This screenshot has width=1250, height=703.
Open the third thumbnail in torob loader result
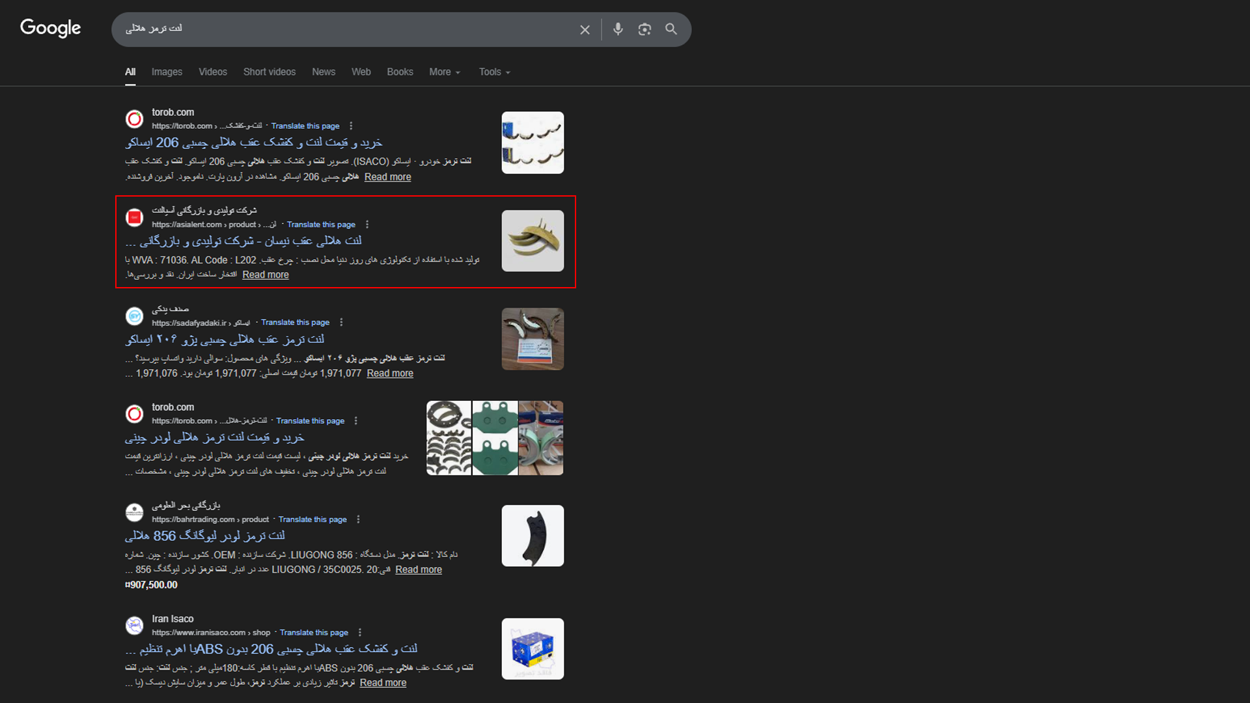coord(541,438)
